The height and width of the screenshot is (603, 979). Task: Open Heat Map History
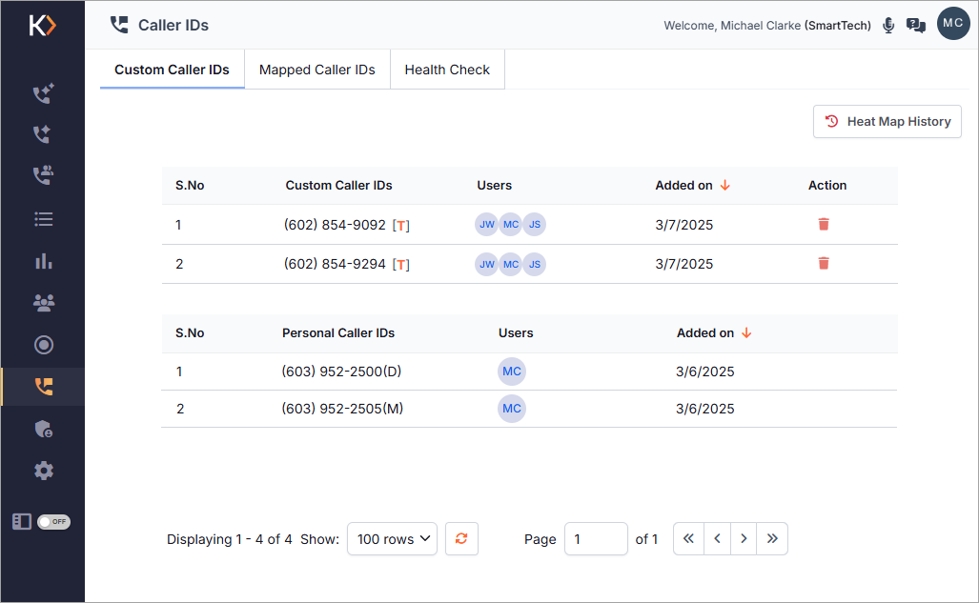point(887,122)
